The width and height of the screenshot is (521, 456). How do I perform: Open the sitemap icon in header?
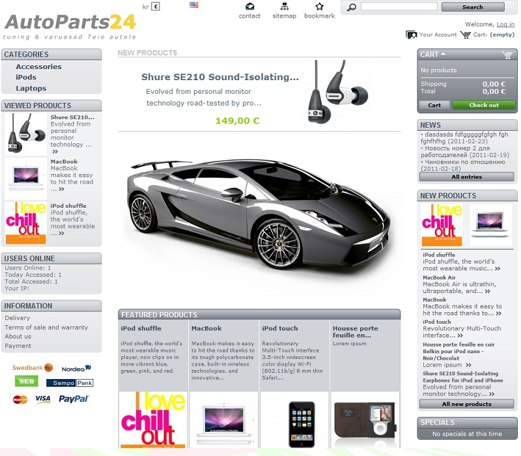coord(285,6)
